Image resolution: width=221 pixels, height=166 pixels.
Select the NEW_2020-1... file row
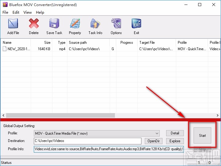point(110,49)
